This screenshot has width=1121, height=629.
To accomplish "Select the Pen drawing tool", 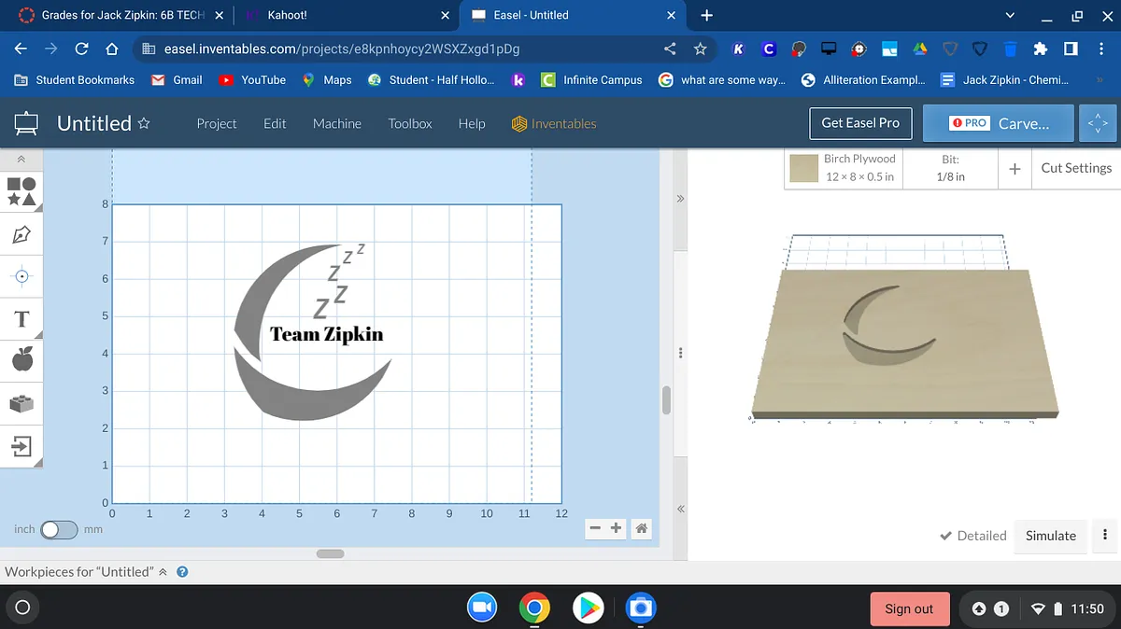I will [x=22, y=235].
